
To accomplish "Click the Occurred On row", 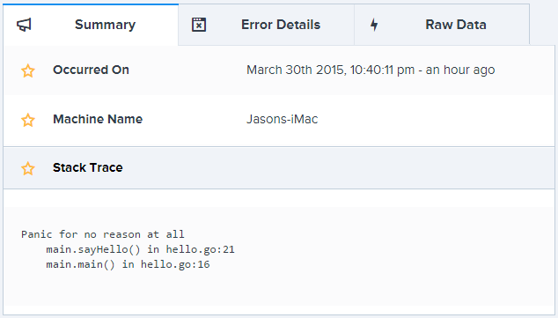I will [x=279, y=70].
